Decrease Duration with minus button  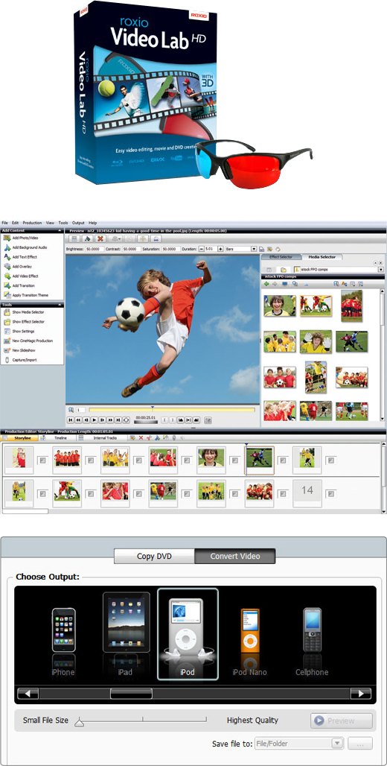click(202, 249)
